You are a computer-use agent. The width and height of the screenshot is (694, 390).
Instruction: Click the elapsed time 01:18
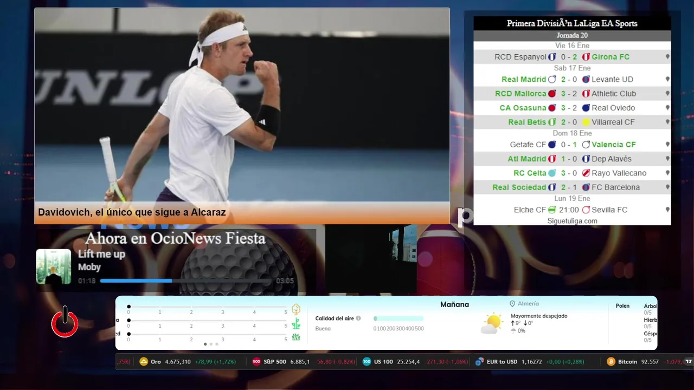click(87, 281)
